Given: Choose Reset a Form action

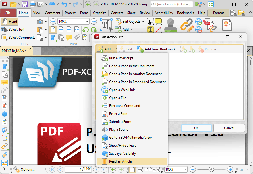Looking at the screenshot, I should coord(132,114).
